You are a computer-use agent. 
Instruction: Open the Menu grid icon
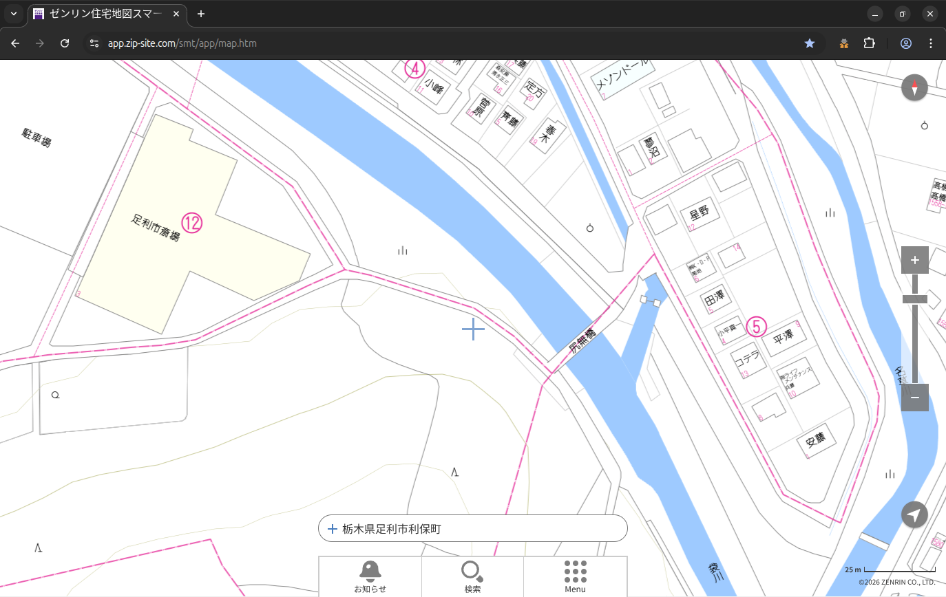coord(575,576)
